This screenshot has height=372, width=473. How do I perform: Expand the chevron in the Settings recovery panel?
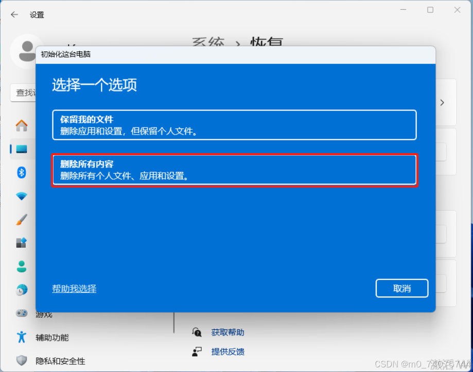coord(442,103)
